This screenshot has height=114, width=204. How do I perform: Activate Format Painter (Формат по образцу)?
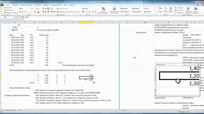(x=11, y=13)
